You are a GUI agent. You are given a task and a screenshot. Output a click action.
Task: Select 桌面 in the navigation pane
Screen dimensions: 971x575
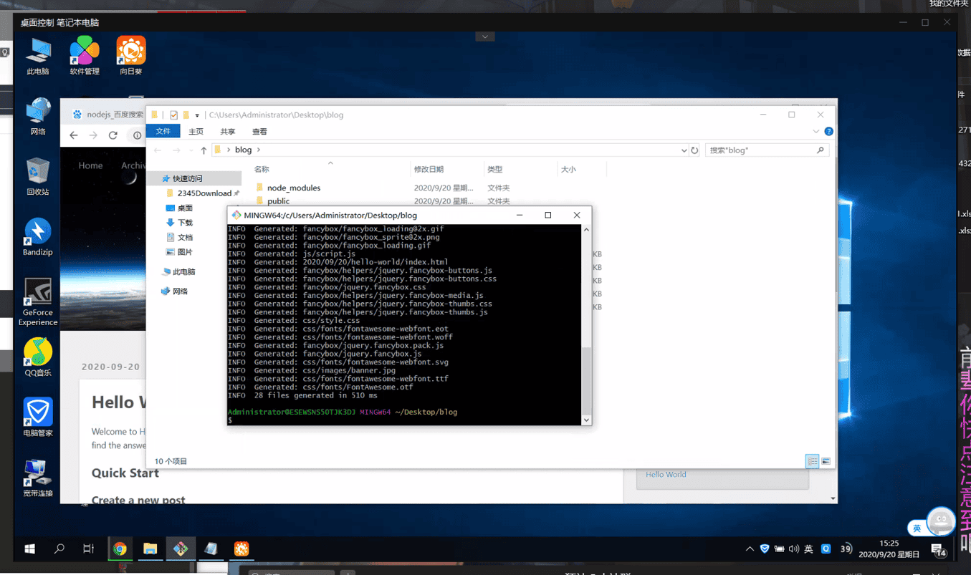185,208
